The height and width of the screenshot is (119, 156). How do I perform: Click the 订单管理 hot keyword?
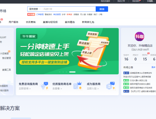click(40, 14)
